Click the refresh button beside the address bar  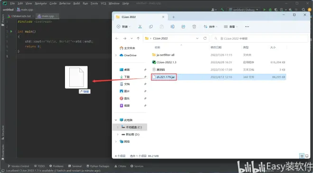[205, 38]
